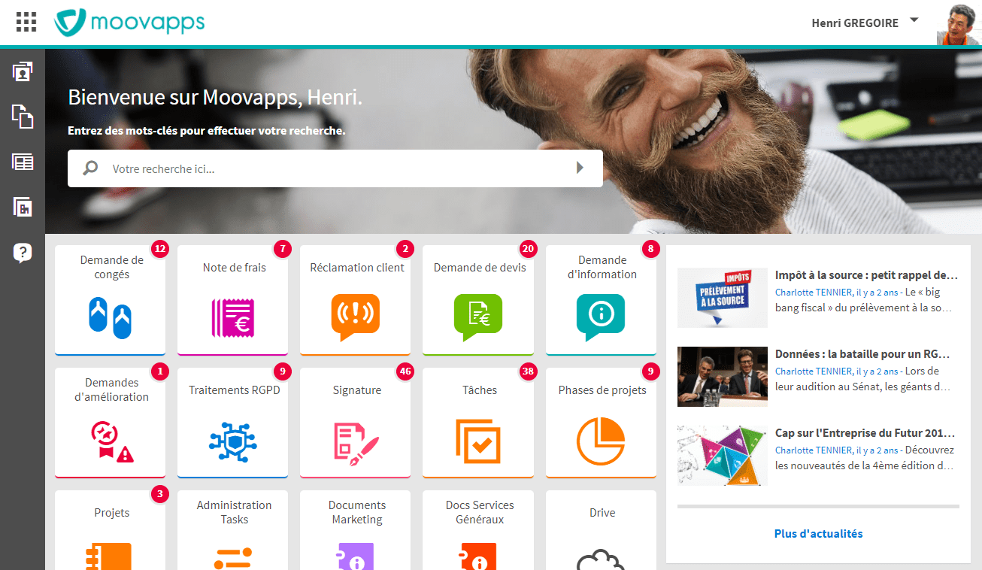Click the Demandes d'amélioration tile label
Screen dimensions: 982x570
point(111,390)
